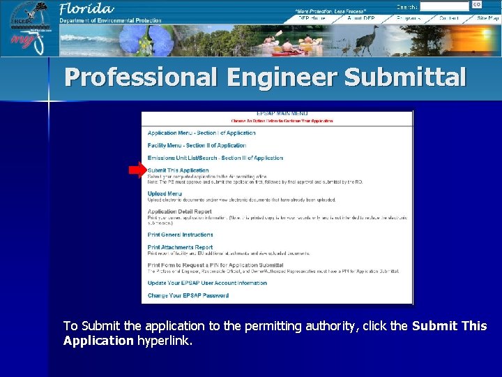This screenshot has width=502, height=377.
Task: Open the DEP Home tab
Action: (312, 18)
